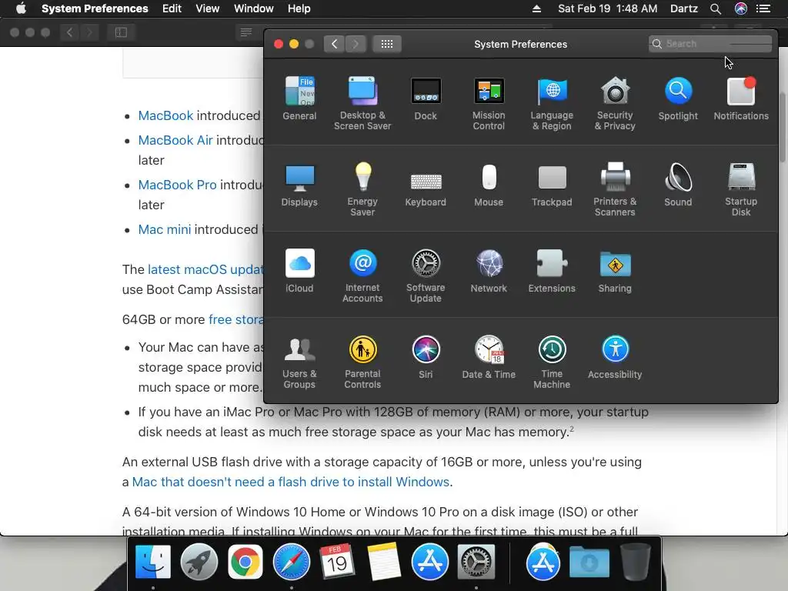Open Time Machine pane
This screenshot has width=788, height=591.
(552, 362)
